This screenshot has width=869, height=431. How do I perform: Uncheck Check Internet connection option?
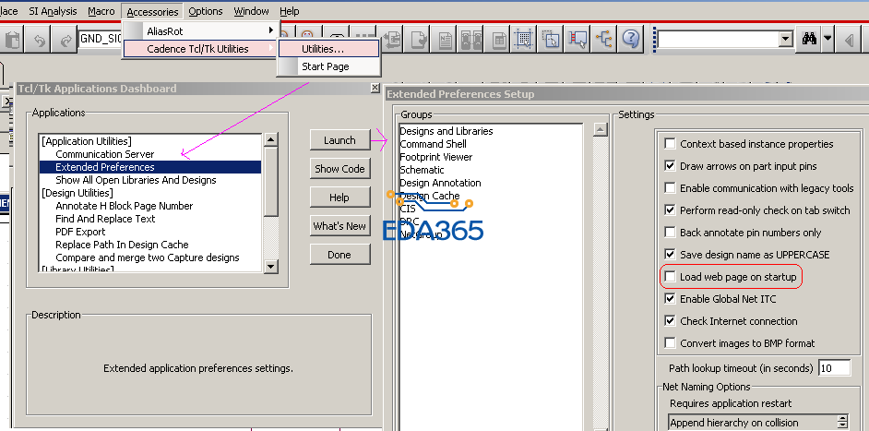[670, 321]
